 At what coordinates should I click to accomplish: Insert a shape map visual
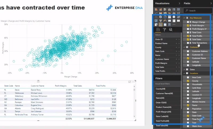[156, 21]
